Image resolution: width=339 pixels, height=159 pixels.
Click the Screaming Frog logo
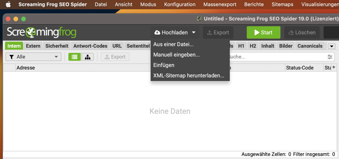tap(41, 32)
